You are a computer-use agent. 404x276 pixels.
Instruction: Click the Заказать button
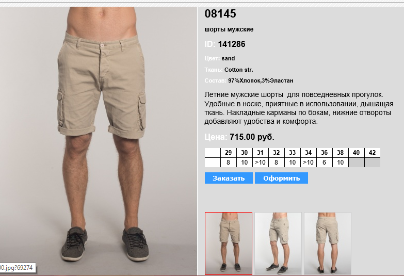click(x=229, y=178)
